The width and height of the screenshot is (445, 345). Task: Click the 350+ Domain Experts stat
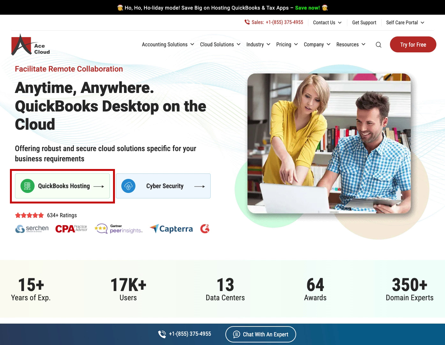[x=409, y=289]
